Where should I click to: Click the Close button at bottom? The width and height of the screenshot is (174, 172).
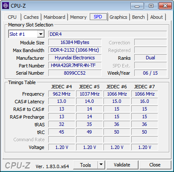155,165
